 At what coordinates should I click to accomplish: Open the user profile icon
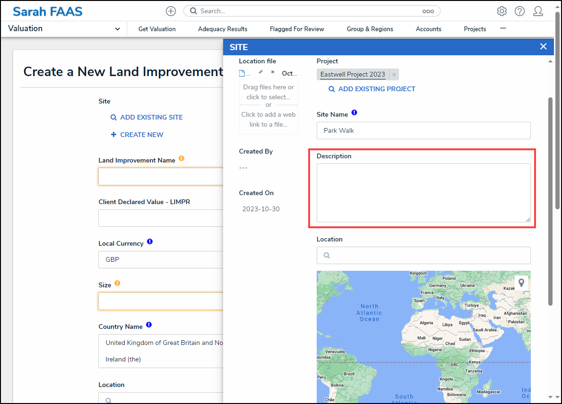pos(538,11)
